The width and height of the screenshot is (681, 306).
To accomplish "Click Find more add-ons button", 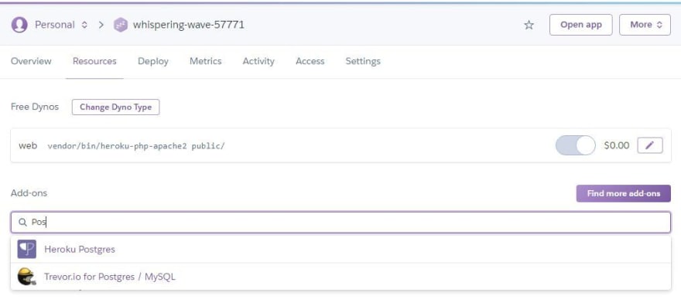I will (x=623, y=193).
